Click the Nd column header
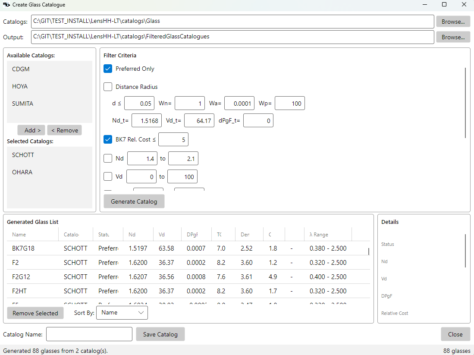Screen dimensions: 474x355 138,235
